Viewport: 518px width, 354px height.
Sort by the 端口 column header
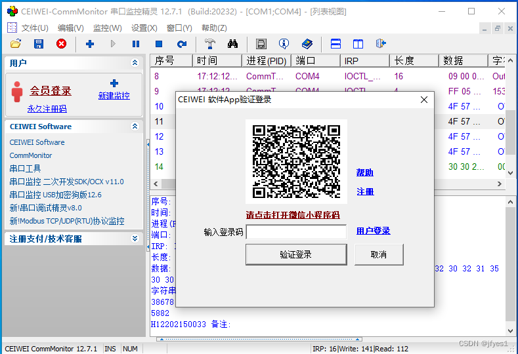coord(316,61)
